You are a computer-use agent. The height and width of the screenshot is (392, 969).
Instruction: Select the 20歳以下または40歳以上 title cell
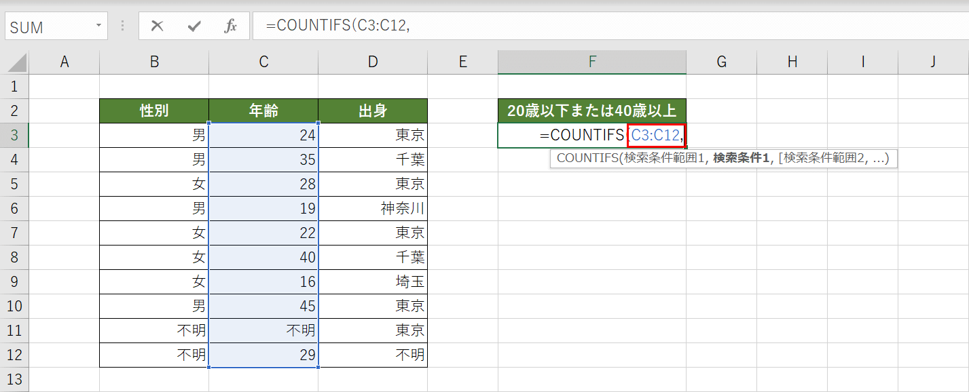[591, 111]
